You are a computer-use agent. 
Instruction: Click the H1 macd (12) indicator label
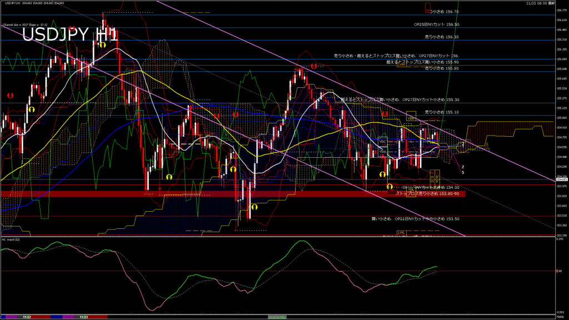click(x=11, y=239)
